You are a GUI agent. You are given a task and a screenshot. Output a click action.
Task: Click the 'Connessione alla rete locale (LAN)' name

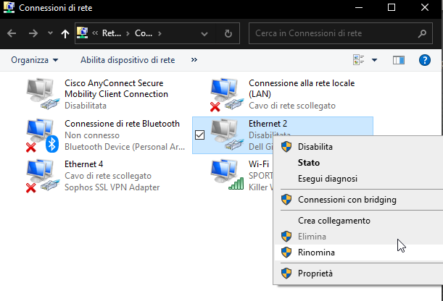(302, 88)
